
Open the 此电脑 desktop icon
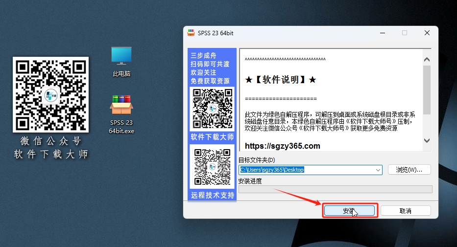pos(121,62)
